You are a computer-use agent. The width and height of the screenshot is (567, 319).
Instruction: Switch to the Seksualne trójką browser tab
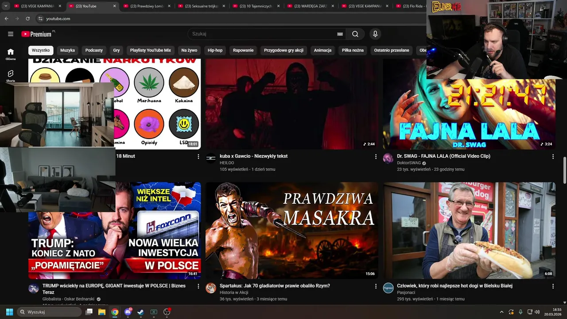[201, 6]
